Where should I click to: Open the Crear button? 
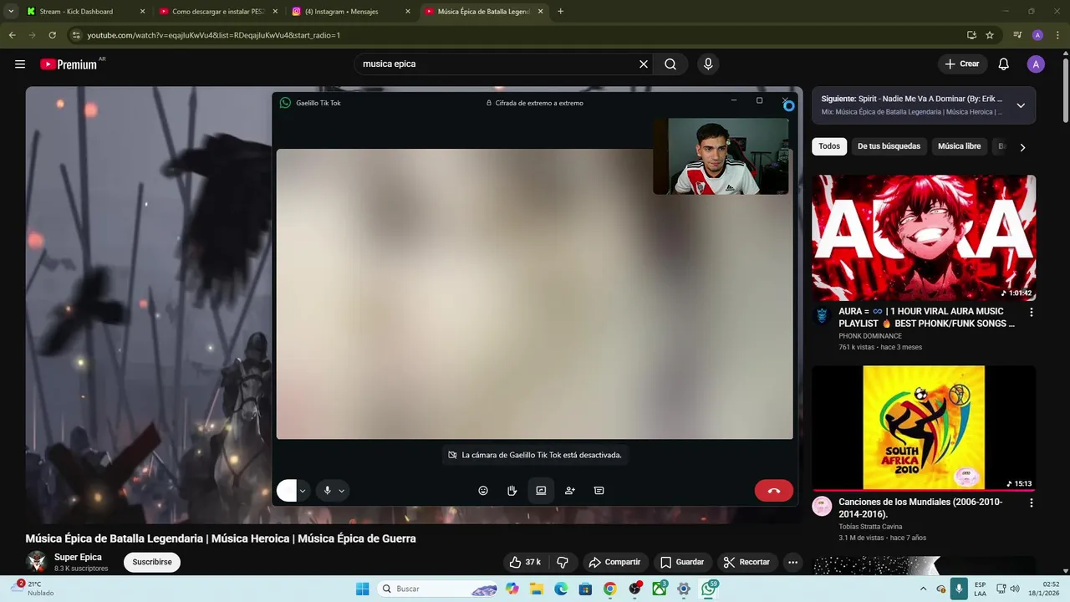tap(961, 64)
